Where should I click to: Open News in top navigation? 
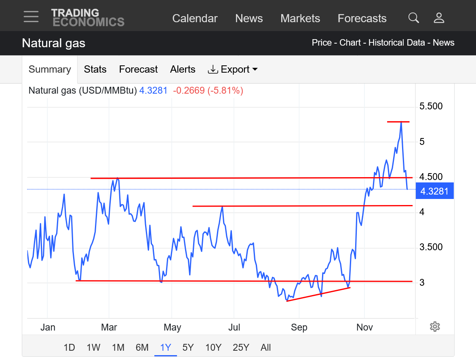249,19
